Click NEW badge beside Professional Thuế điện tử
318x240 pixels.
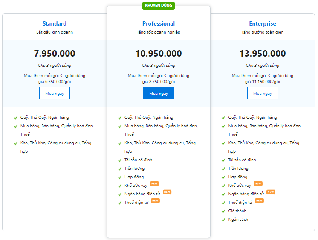coord(155,200)
